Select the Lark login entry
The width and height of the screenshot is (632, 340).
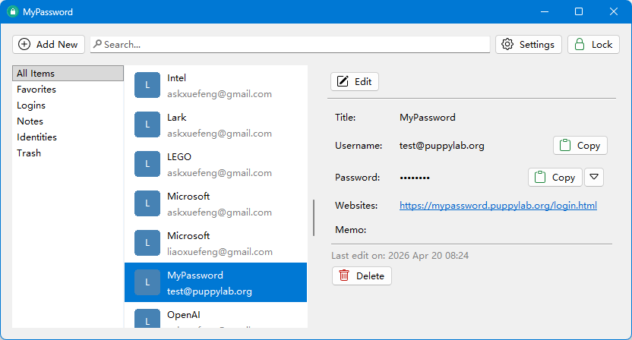coord(219,125)
